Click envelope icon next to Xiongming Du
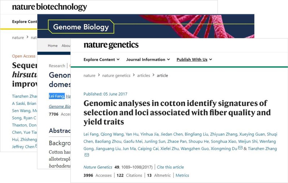 tap(240, 148)
